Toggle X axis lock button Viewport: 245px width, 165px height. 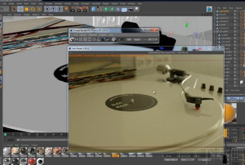pyautogui.click(x=48, y=9)
